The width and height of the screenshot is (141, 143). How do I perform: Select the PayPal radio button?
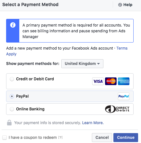pos(12,96)
